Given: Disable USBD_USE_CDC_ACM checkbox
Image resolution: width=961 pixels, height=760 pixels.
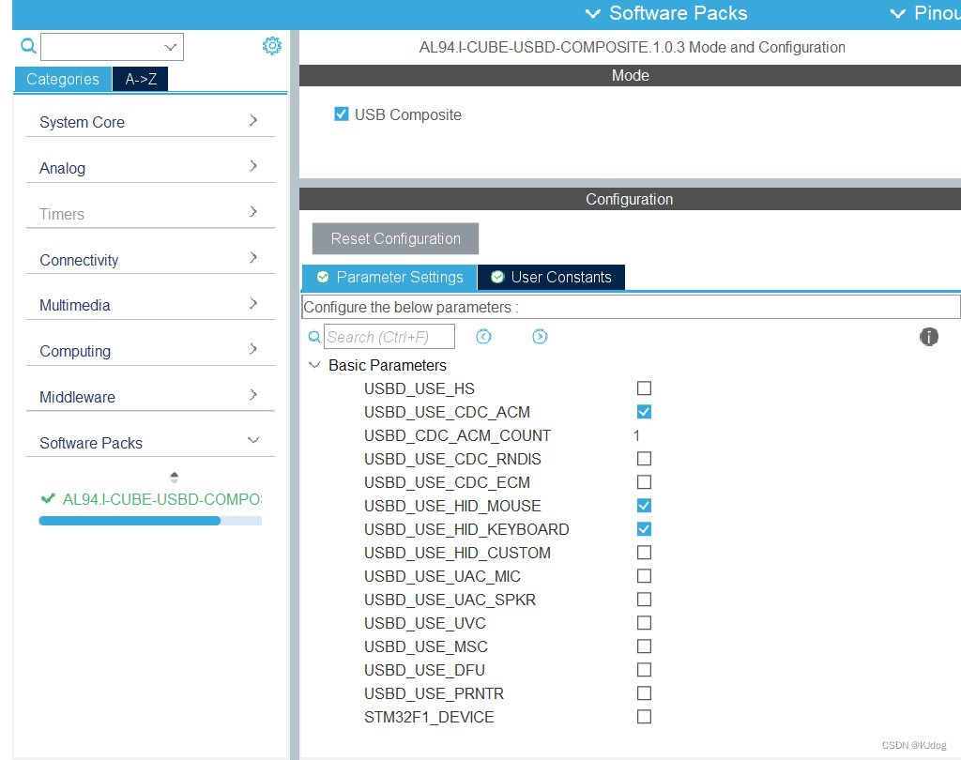Looking at the screenshot, I should click(x=644, y=412).
